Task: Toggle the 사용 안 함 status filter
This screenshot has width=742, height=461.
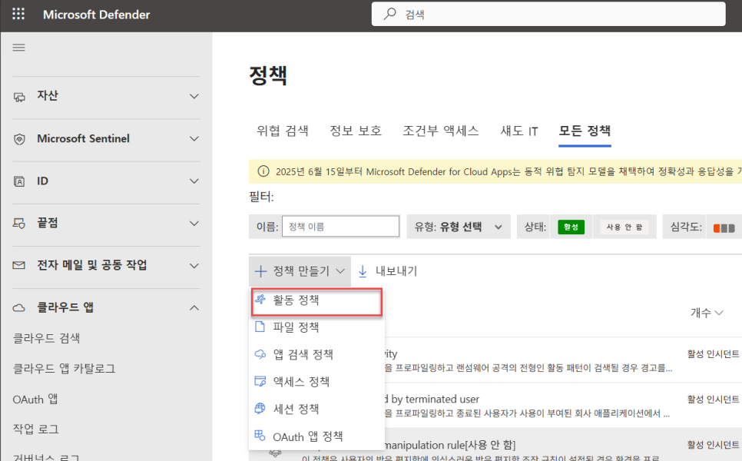Action: (624, 227)
